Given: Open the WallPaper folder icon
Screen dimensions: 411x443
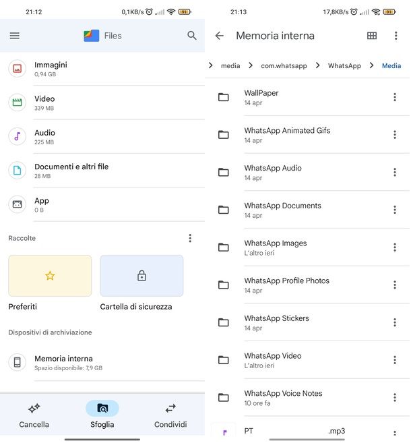Looking at the screenshot, I should coord(224,97).
